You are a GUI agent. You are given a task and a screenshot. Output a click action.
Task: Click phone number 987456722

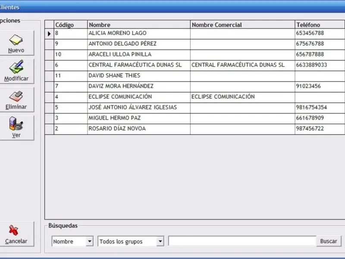(x=310, y=128)
